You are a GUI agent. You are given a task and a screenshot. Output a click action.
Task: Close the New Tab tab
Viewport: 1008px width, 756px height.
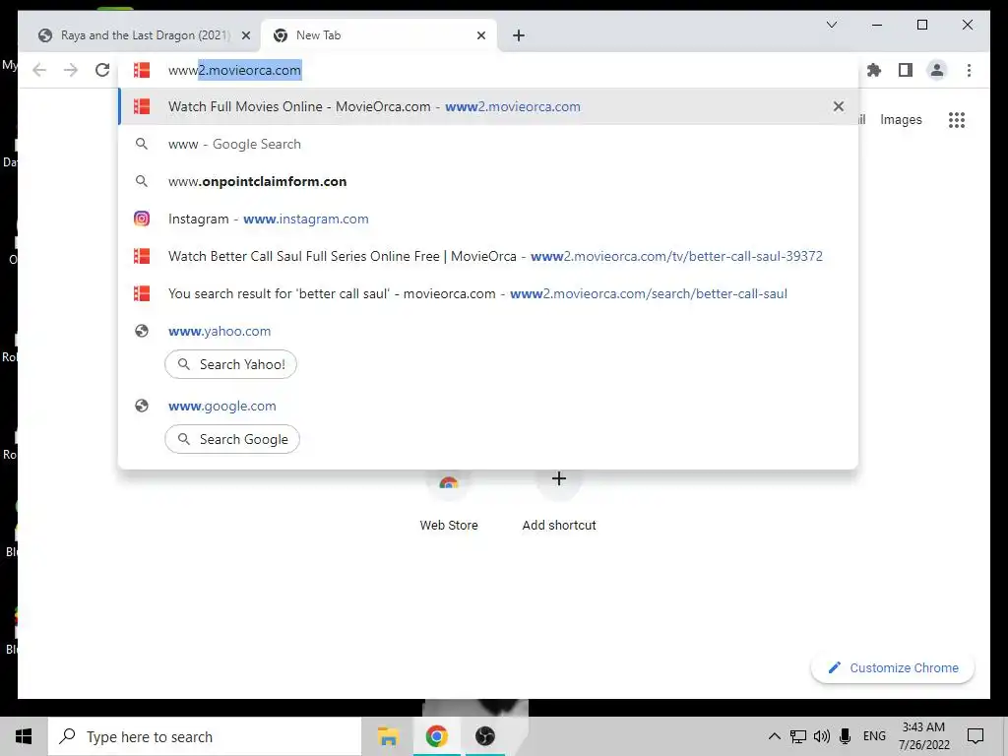coord(480,35)
